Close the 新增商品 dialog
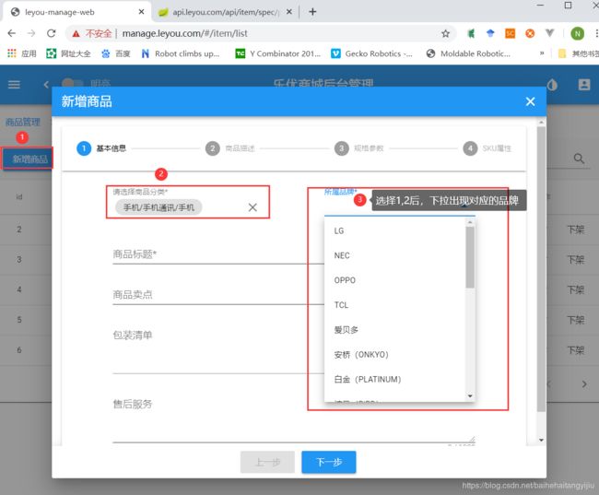This screenshot has height=495, width=599. pos(530,101)
